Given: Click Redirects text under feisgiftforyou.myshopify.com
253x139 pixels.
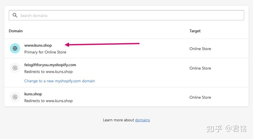Looking at the screenshot, I should (x=48, y=71).
